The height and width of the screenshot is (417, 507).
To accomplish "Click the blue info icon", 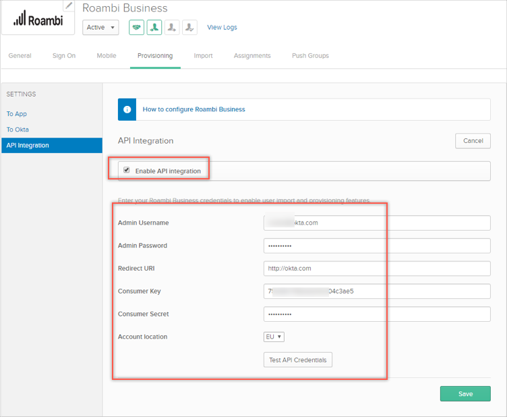I will click(127, 109).
